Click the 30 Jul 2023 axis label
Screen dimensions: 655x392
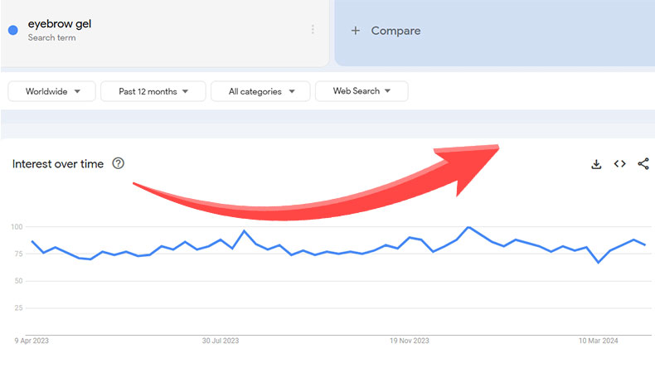pyautogui.click(x=221, y=341)
